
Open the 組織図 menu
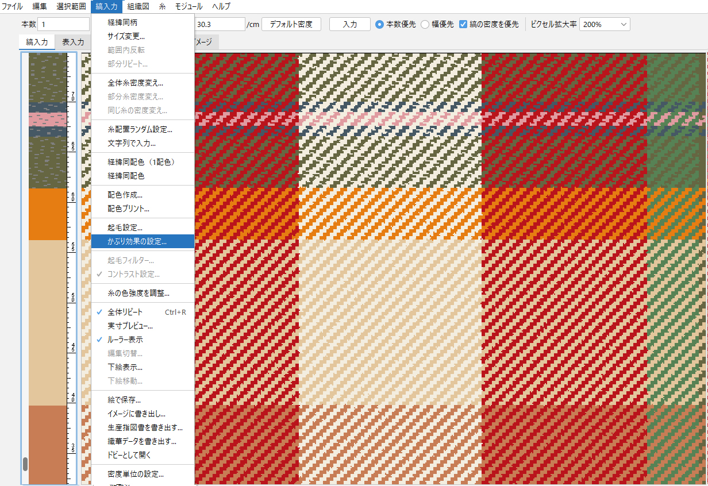[x=137, y=6]
